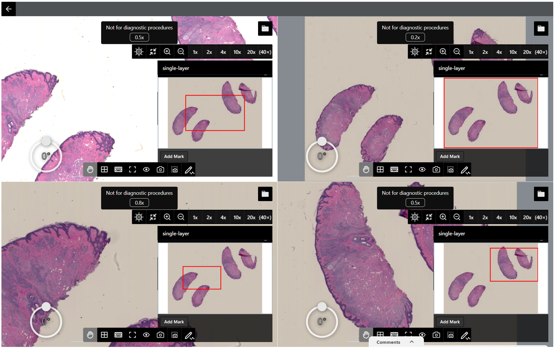Open the folder icon in the 0.2x viewer
555x348 pixels.
[541, 28]
